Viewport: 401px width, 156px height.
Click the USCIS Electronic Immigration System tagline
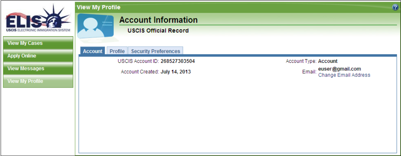point(38,30)
